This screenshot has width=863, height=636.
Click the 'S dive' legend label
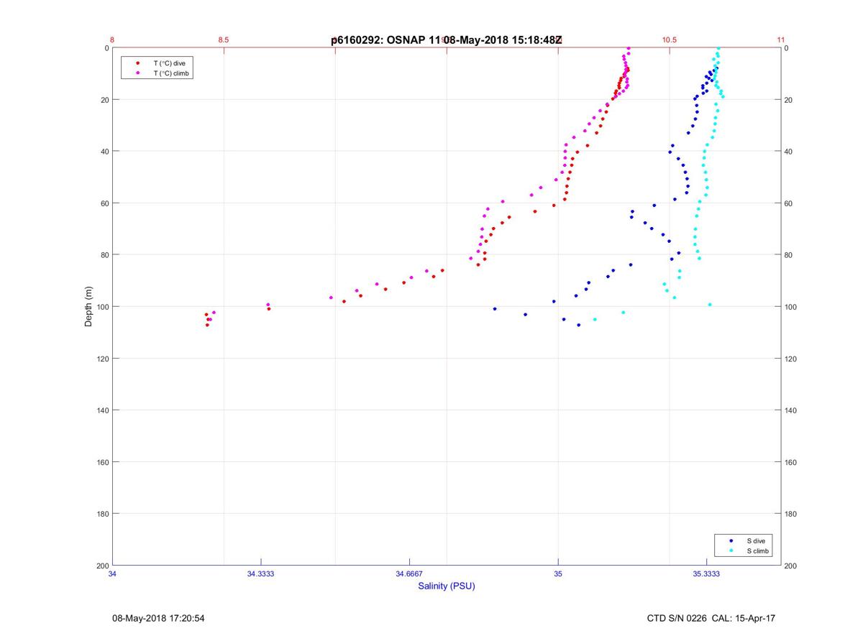[x=755, y=540]
